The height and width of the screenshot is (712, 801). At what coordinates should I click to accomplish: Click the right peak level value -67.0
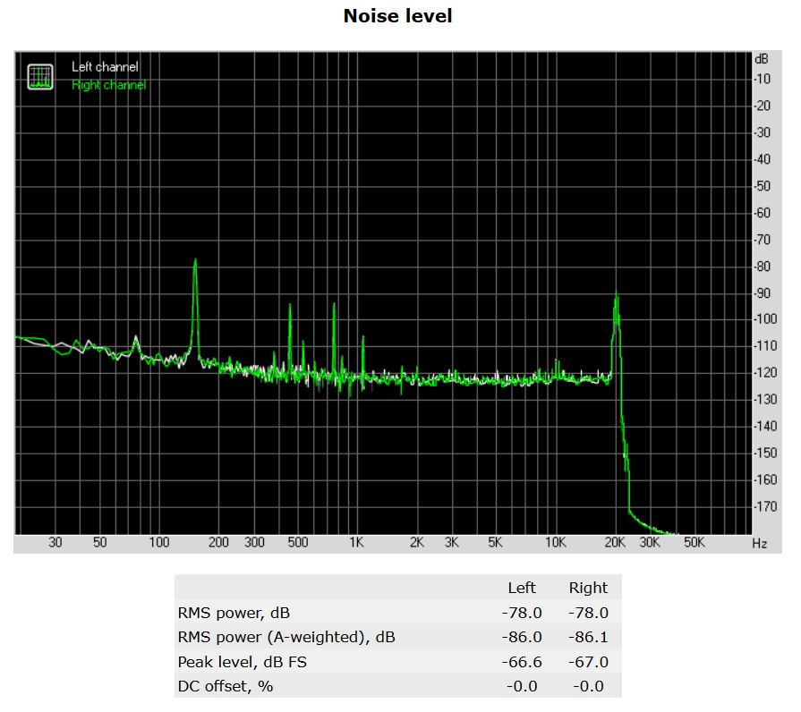[x=588, y=662]
